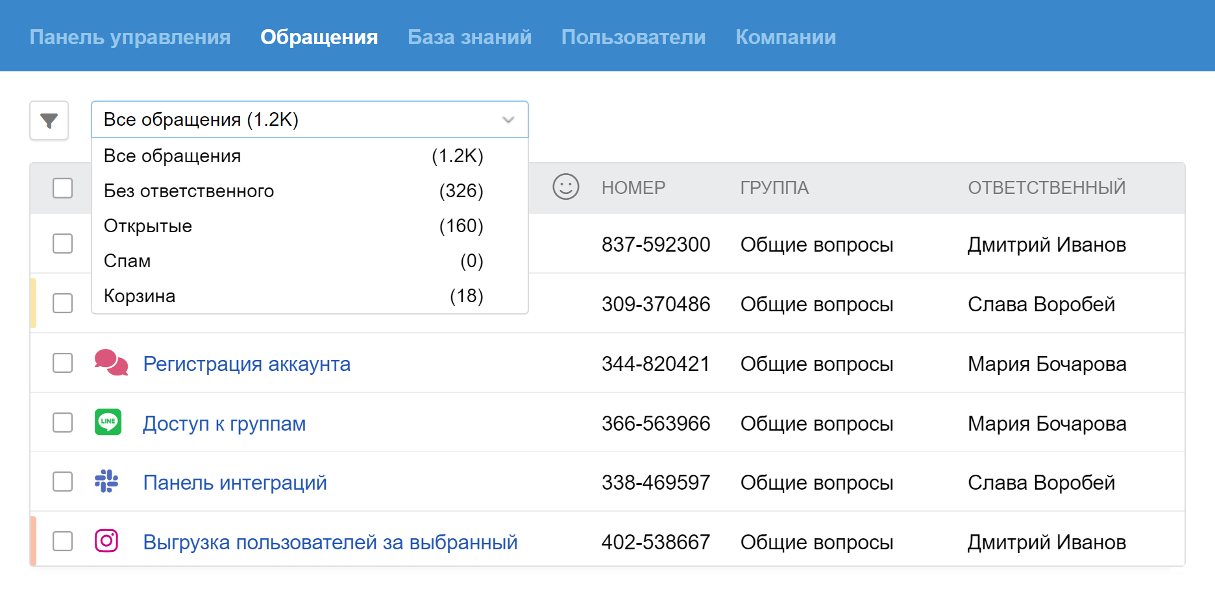This screenshot has height=596, width=1215.
Task: Click ticket number 338-469597
Action: (656, 483)
